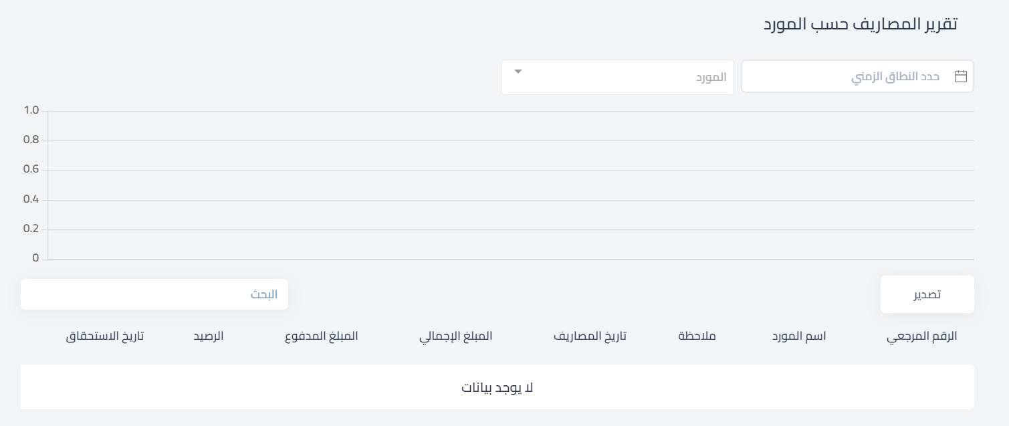
Task: Open the date range picker field
Action: (857, 76)
